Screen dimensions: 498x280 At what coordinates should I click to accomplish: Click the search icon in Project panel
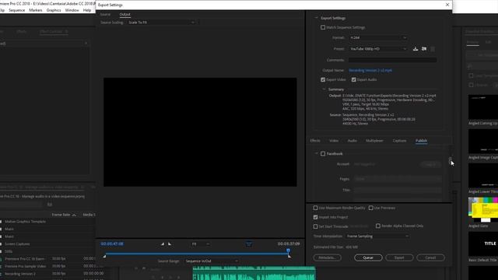(x=50, y=205)
